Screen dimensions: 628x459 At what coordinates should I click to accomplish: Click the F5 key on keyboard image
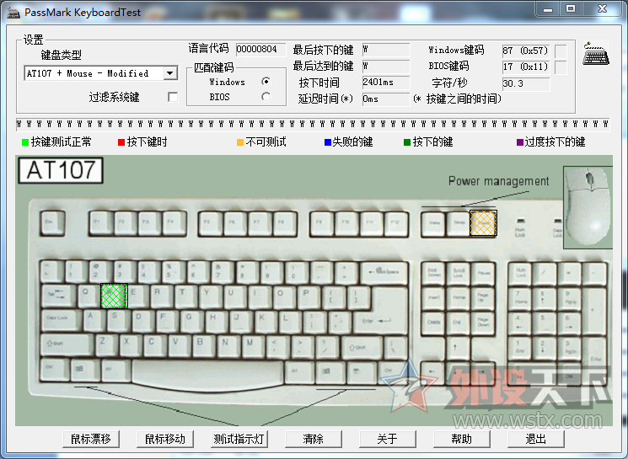(x=211, y=223)
